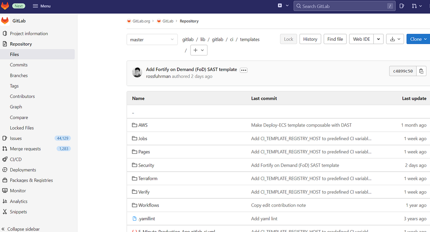Viewport: 430px width, 232px height.
Task: Open the Menu in the top bar
Action: click(x=42, y=6)
